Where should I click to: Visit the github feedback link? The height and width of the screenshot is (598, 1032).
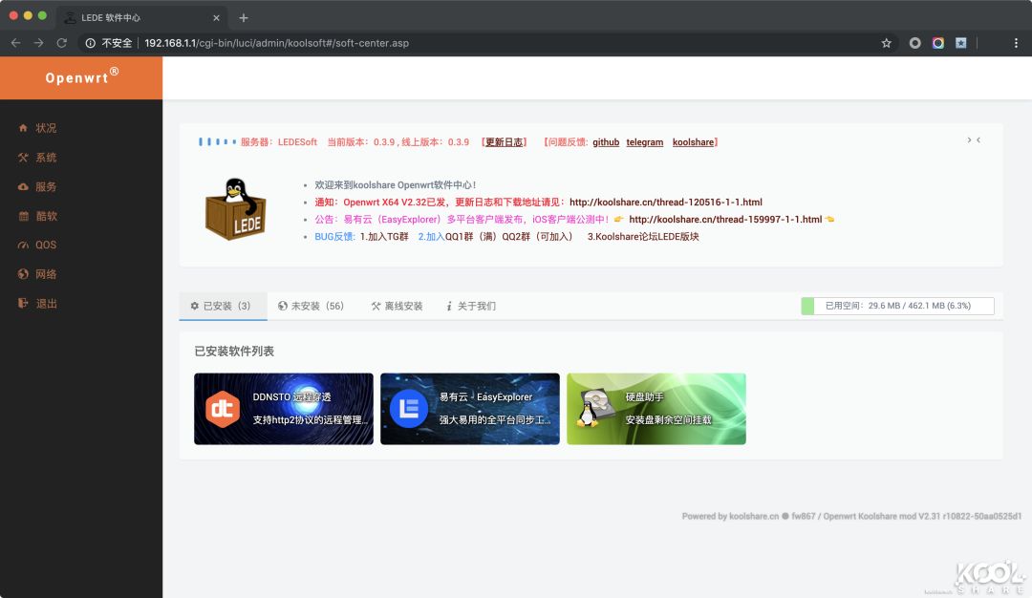pos(606,141)
